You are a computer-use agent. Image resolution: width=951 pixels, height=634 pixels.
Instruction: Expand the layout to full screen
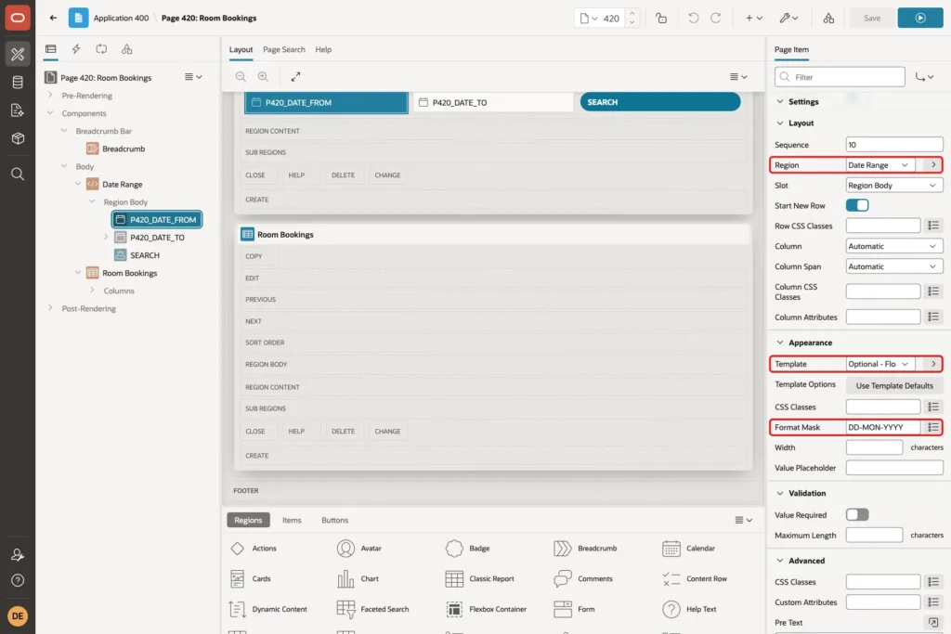(x=295, y=76)
